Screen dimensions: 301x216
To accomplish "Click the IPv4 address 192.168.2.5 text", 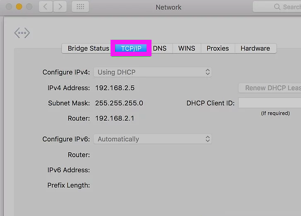I will pos(115,88).
